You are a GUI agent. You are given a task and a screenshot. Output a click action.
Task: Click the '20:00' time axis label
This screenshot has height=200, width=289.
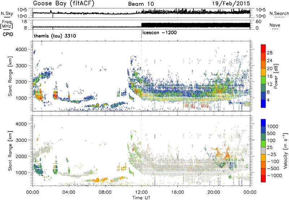coord(214,192)
